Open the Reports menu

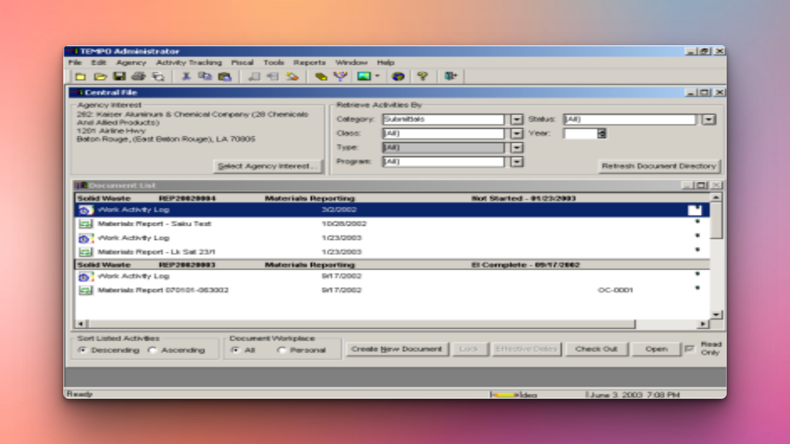point(309,62)
